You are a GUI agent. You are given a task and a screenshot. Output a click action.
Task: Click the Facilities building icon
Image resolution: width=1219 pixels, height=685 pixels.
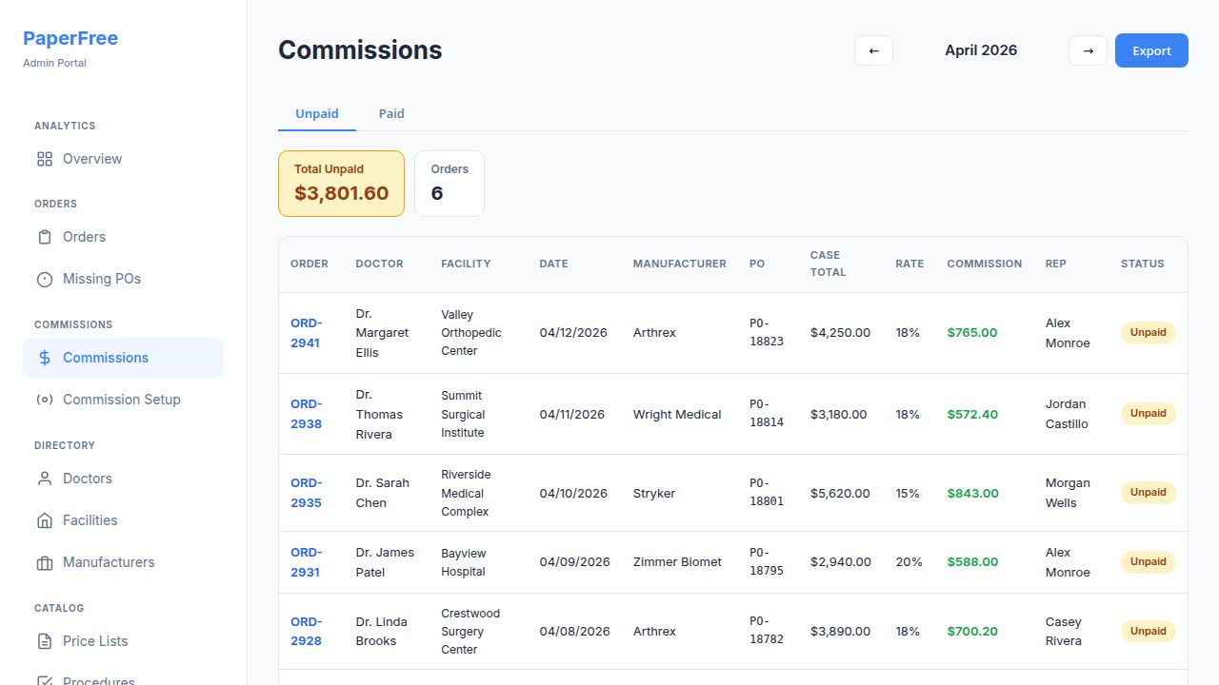pyautogui.click(x=45, y=520)
